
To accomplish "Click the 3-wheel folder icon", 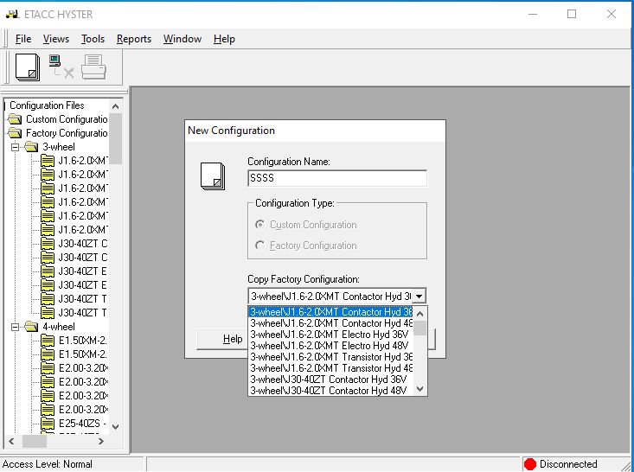I will (32, 147).
